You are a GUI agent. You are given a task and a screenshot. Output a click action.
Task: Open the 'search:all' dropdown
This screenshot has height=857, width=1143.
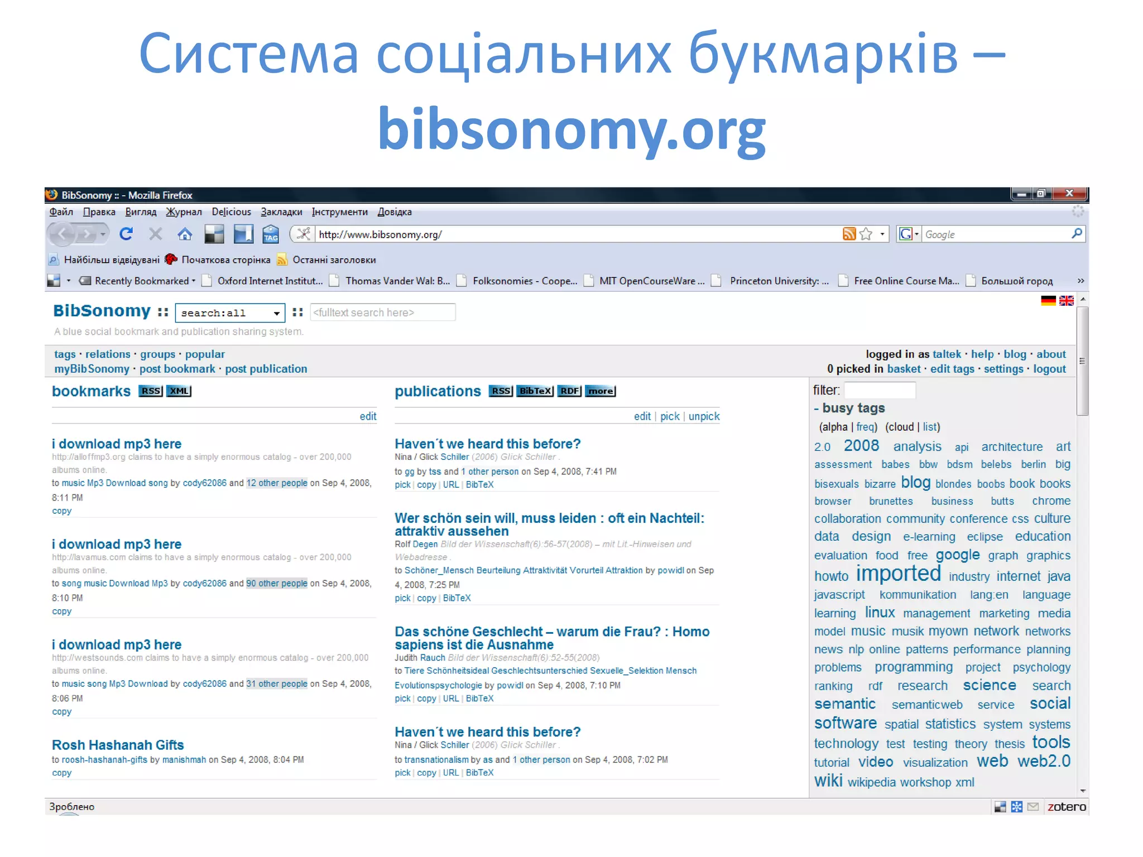[x=230, y=313]
